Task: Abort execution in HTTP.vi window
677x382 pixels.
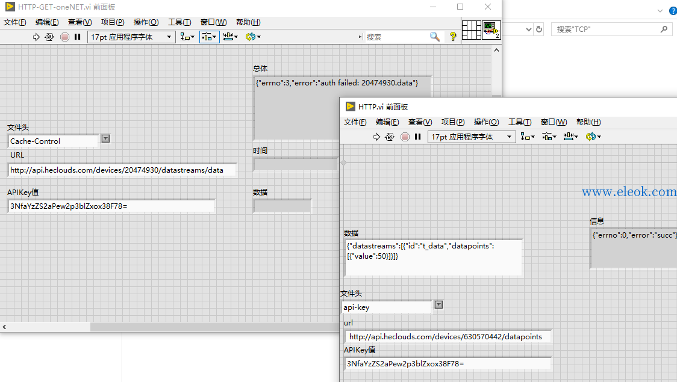Action: pyautogui.click(x=405, y=137)
